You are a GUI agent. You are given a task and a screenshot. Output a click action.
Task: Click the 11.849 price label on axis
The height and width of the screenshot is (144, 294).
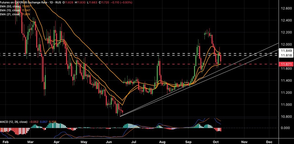286,51
